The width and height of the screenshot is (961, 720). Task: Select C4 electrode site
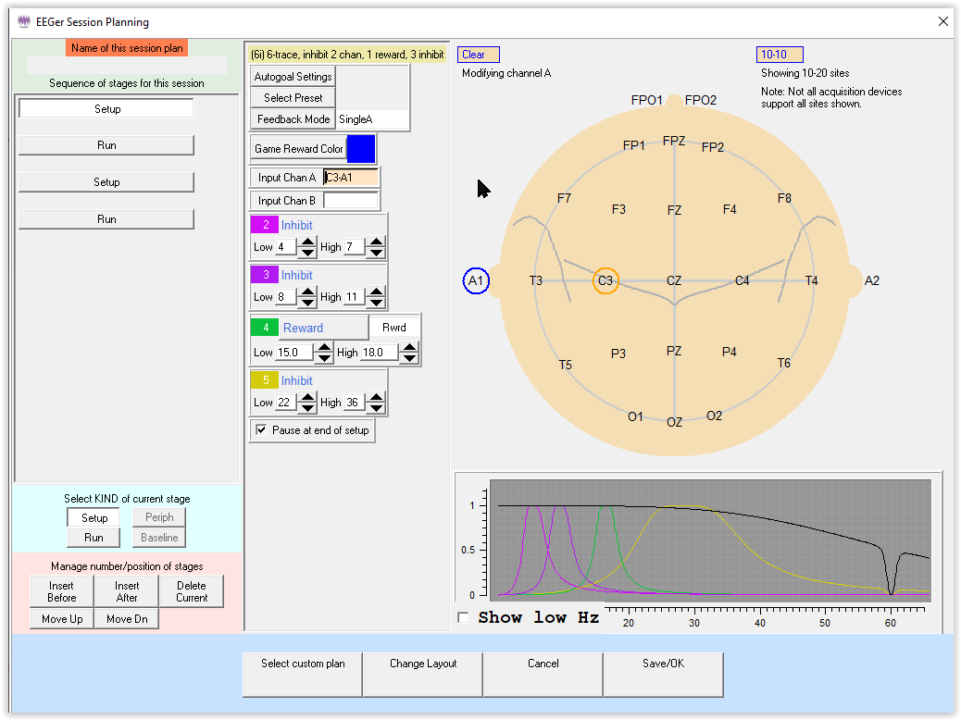[743, 280]
